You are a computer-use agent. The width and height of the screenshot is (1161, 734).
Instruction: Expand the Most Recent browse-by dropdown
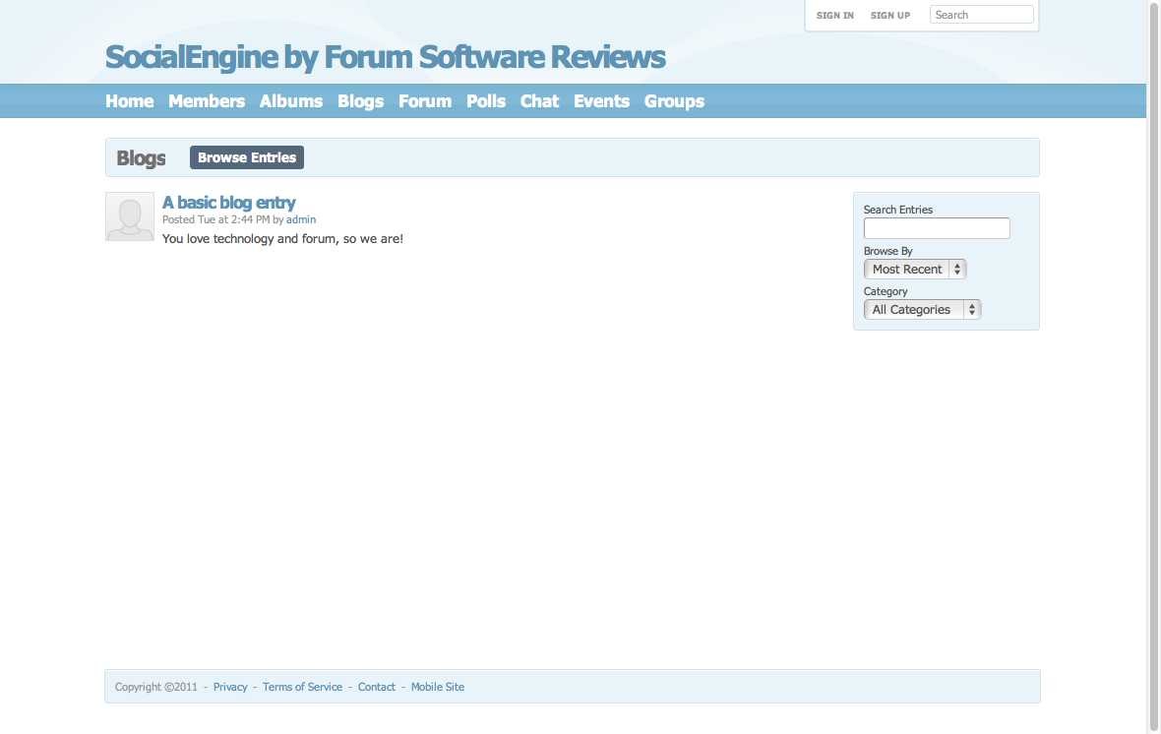pos(915,269)
